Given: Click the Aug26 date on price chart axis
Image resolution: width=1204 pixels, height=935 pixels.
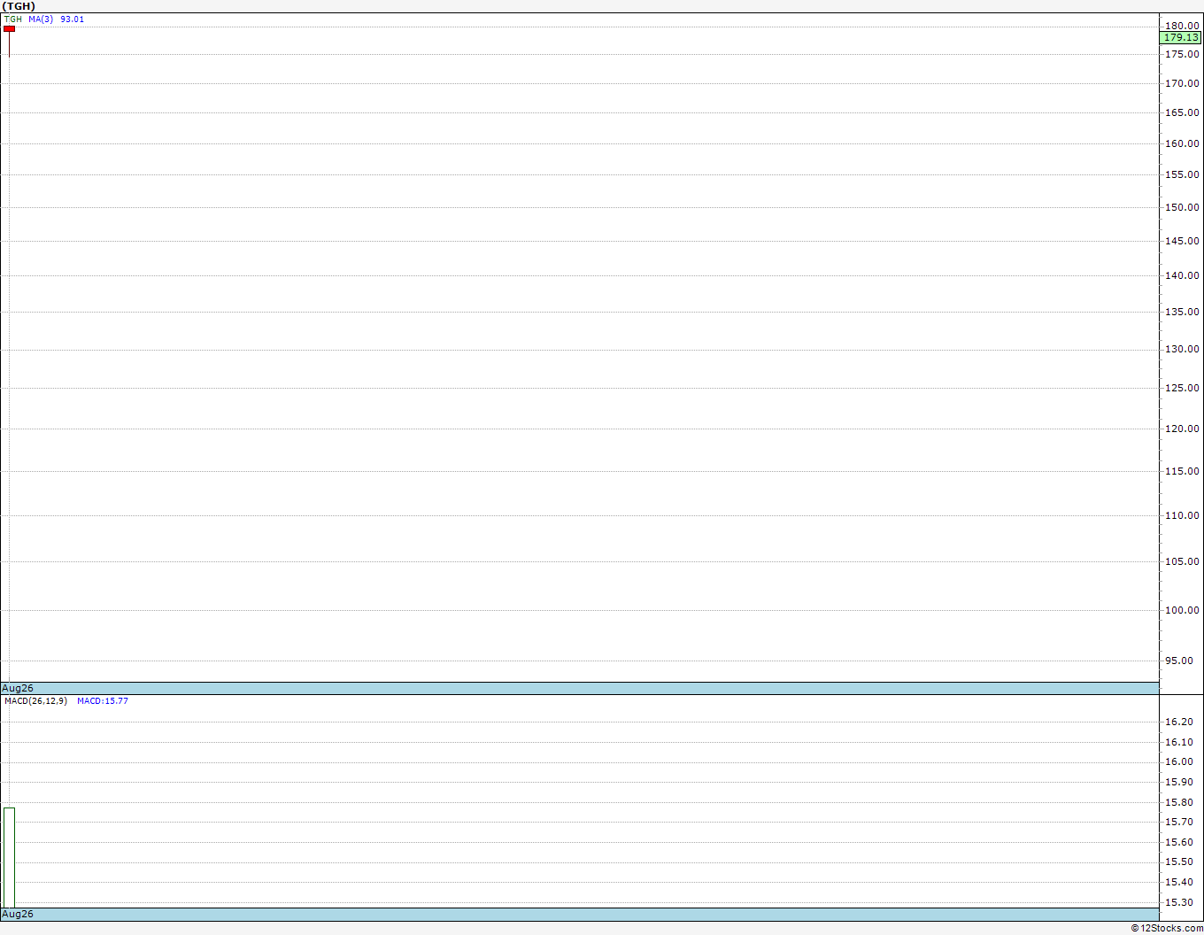Looking at the screenshot, I should pyautogui.click(x=18, y=688).
